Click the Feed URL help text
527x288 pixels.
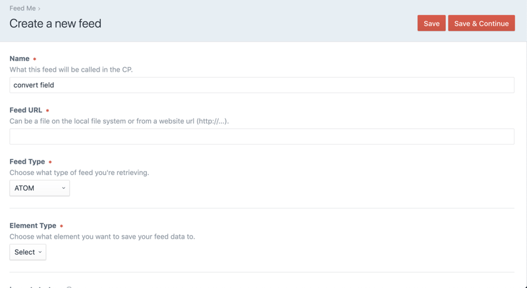click(x=119, y=121)
